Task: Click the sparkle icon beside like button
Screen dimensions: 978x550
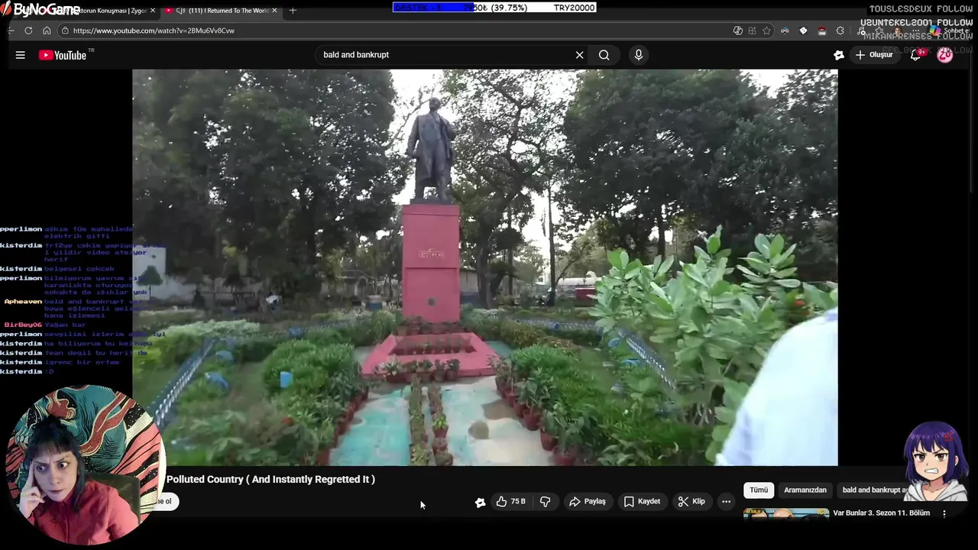Action: [480, 502]
